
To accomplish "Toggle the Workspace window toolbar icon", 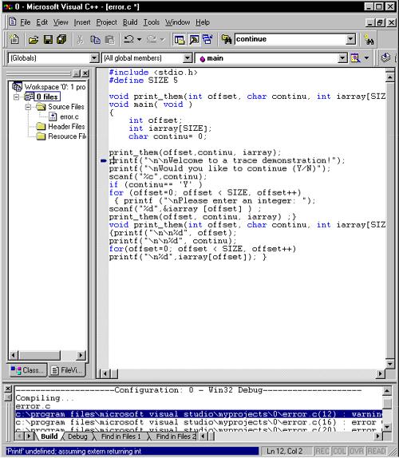I will tap(180, 39).
